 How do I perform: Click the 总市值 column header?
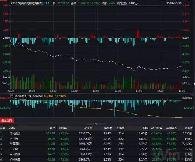189,128
